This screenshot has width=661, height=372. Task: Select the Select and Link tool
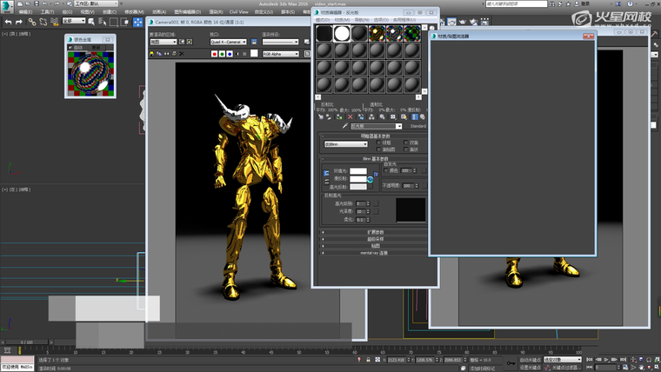coord(30,21)
